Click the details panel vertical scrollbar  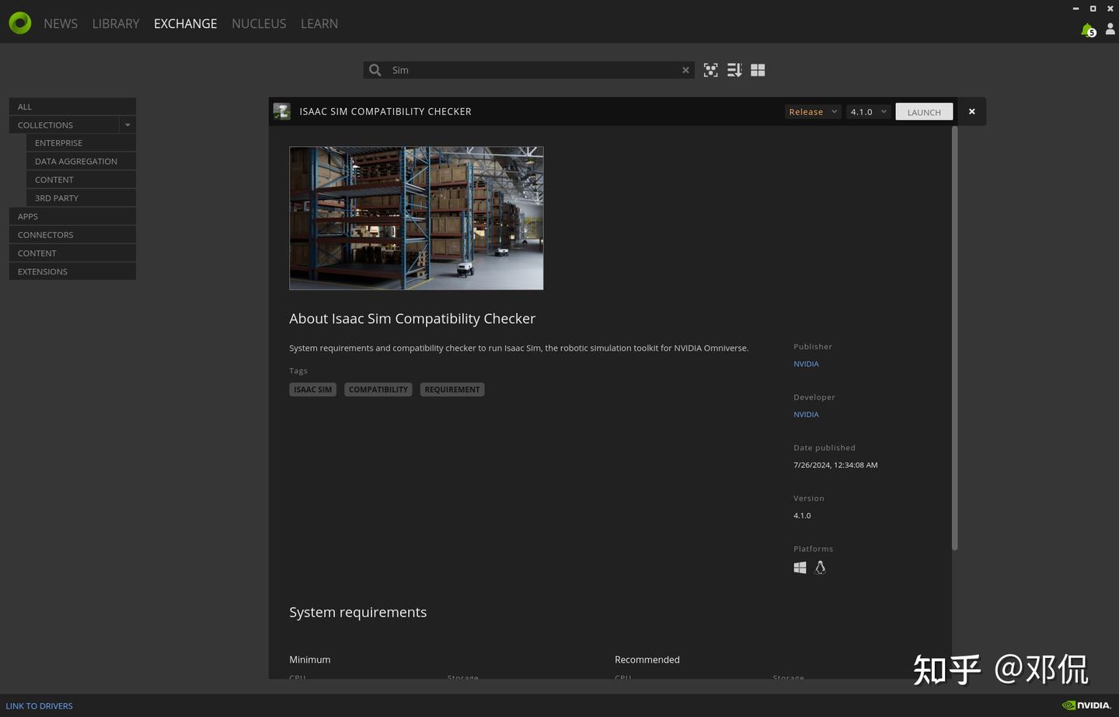click(954, 338)
